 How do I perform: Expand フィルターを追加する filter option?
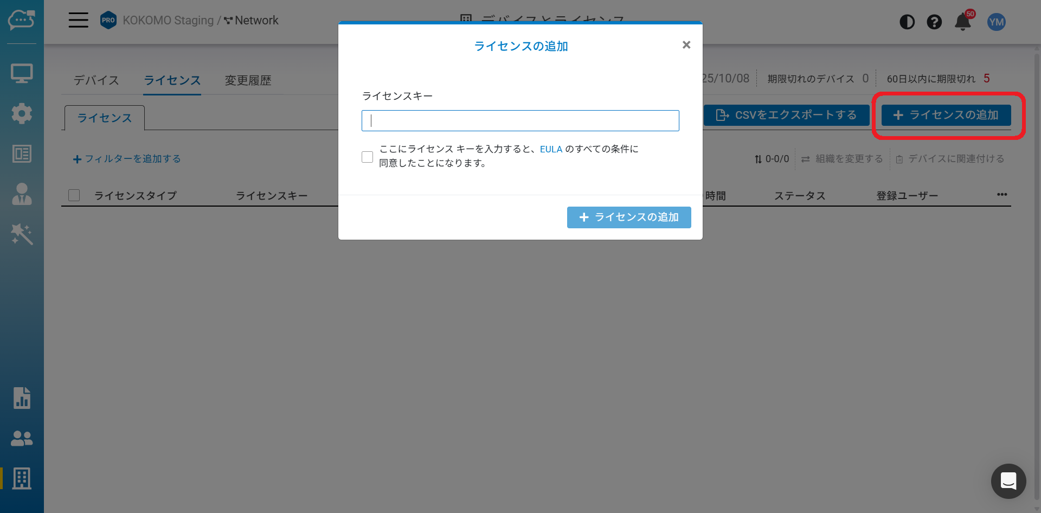127,159
